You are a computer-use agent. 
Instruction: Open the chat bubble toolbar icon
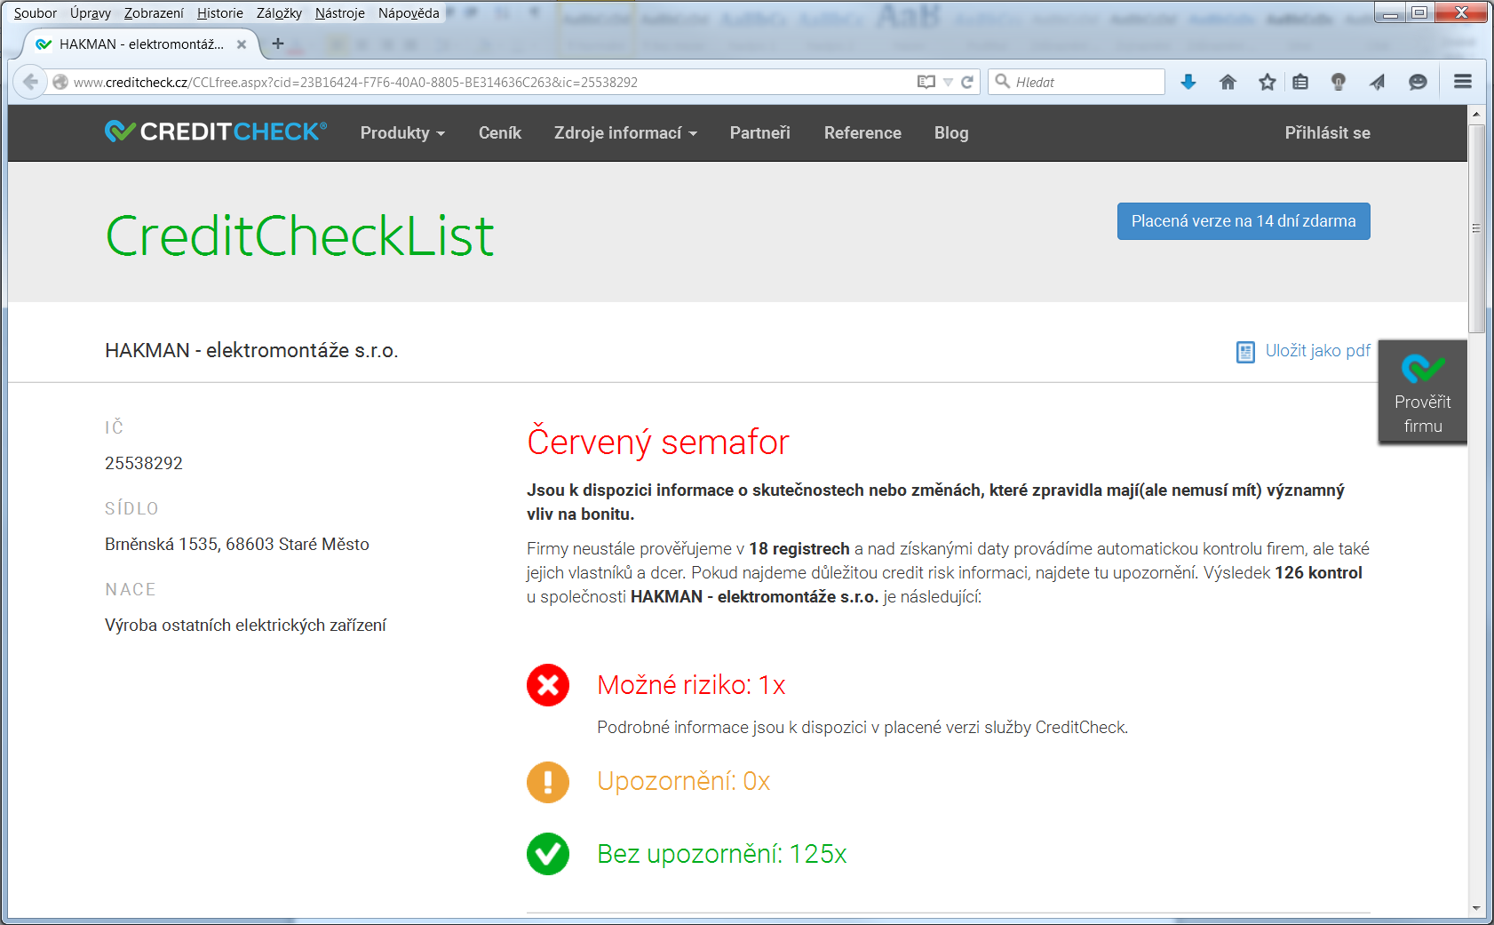pos(1418,82)
